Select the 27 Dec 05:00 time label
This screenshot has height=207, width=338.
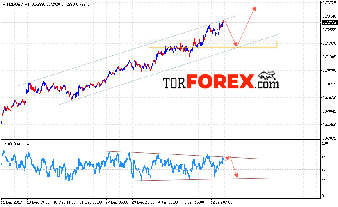pos(117,202)
